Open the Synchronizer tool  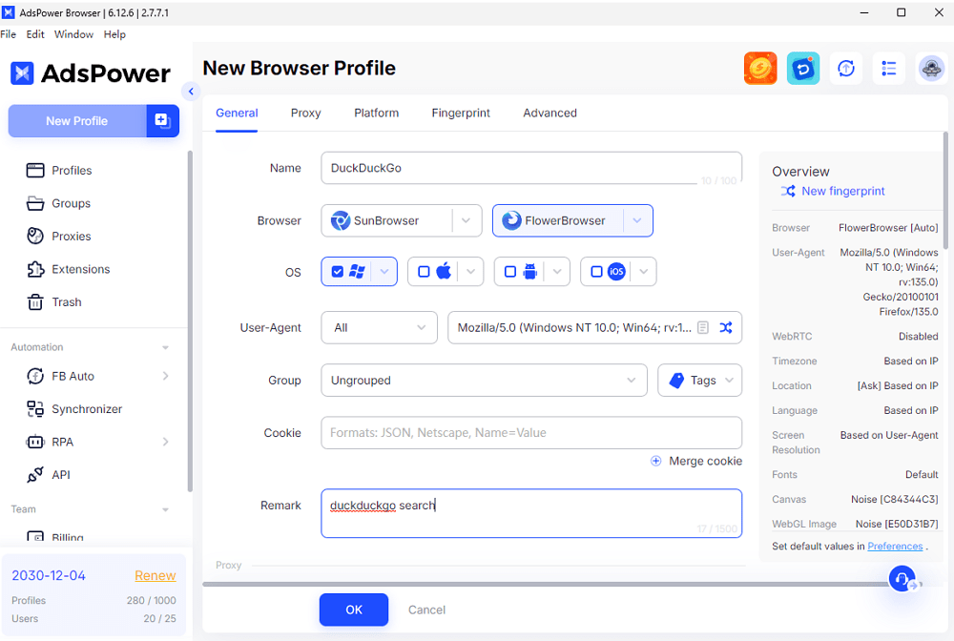pyautogui.click(x=74, y=408)
